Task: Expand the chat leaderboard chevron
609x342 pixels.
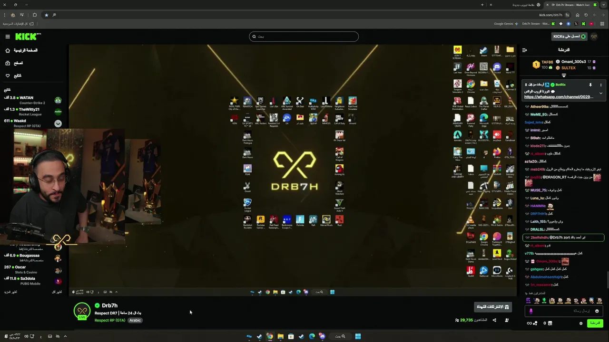Action: point(564,75)
